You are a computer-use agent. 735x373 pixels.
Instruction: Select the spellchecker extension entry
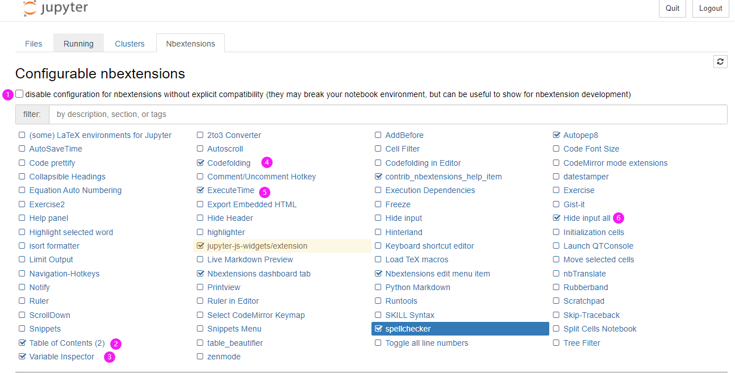[x=408, y=329]
